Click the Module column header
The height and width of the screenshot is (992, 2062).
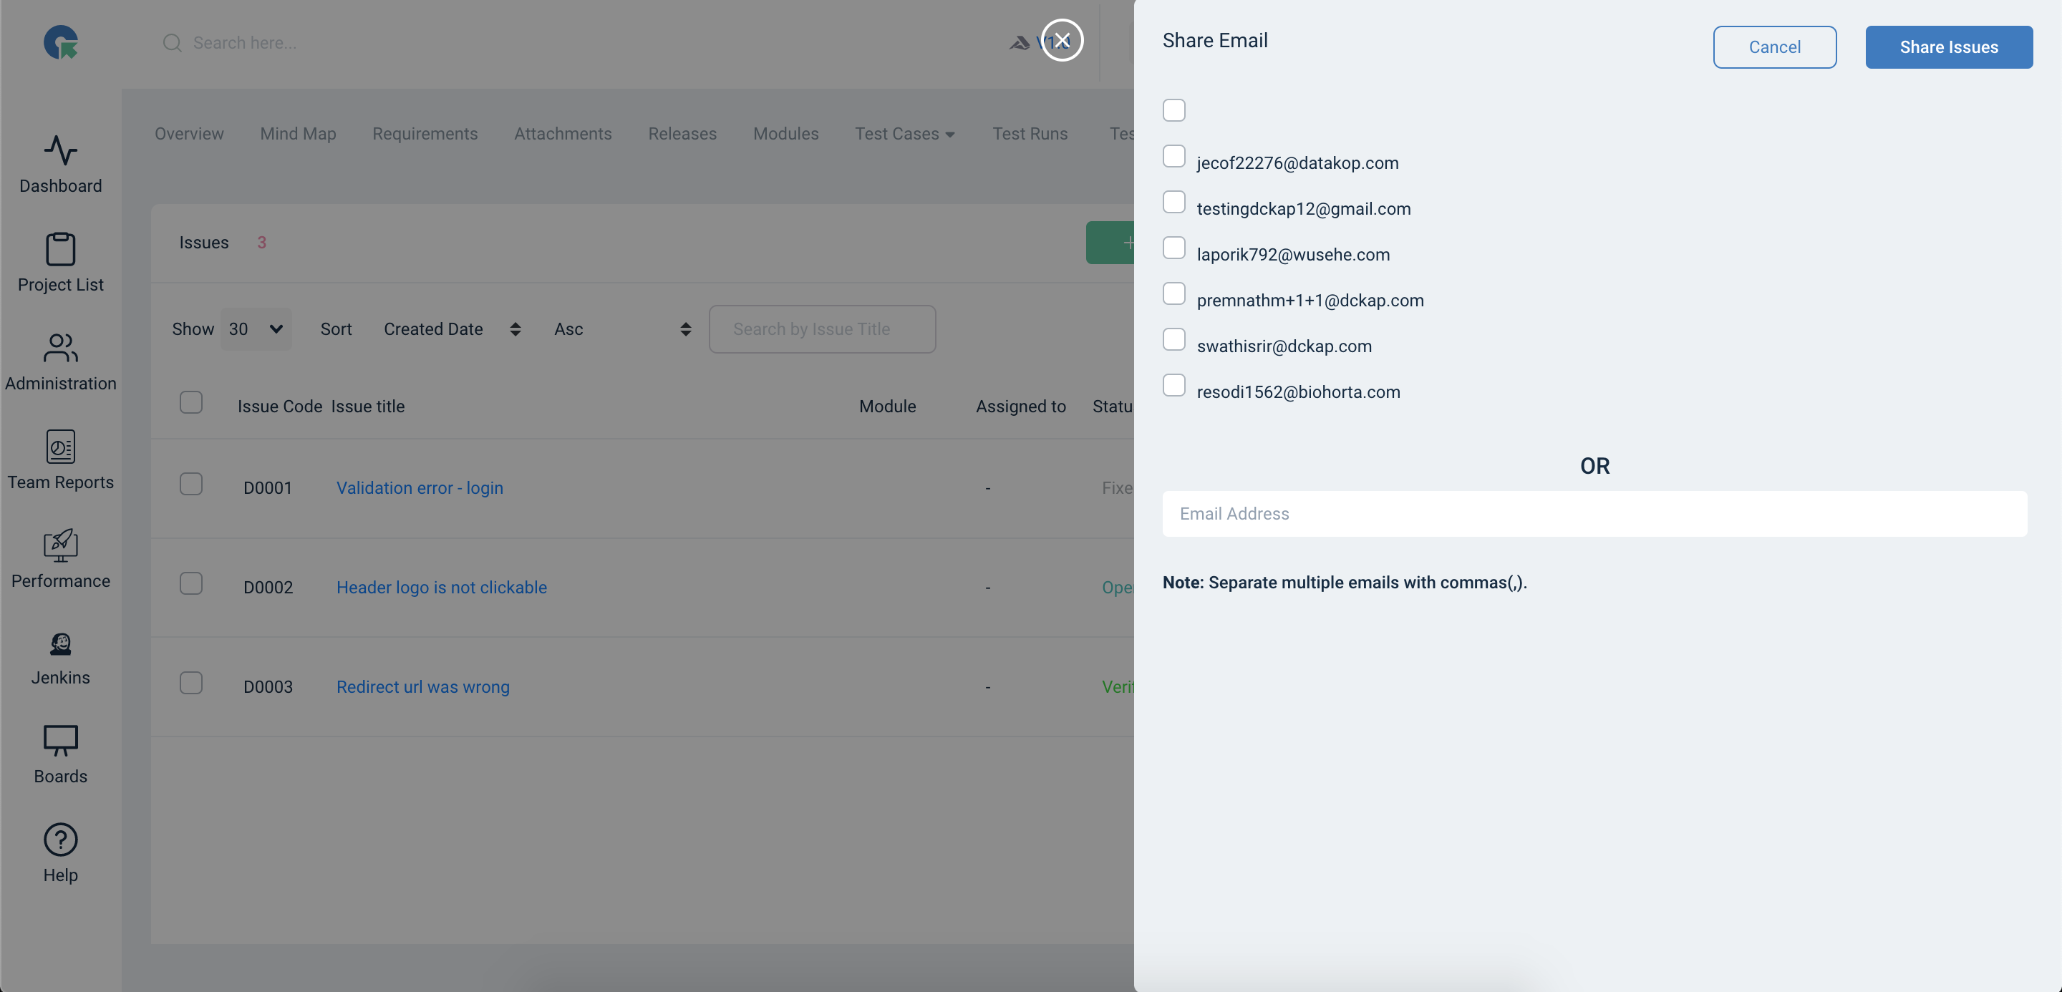pos(887,407)
